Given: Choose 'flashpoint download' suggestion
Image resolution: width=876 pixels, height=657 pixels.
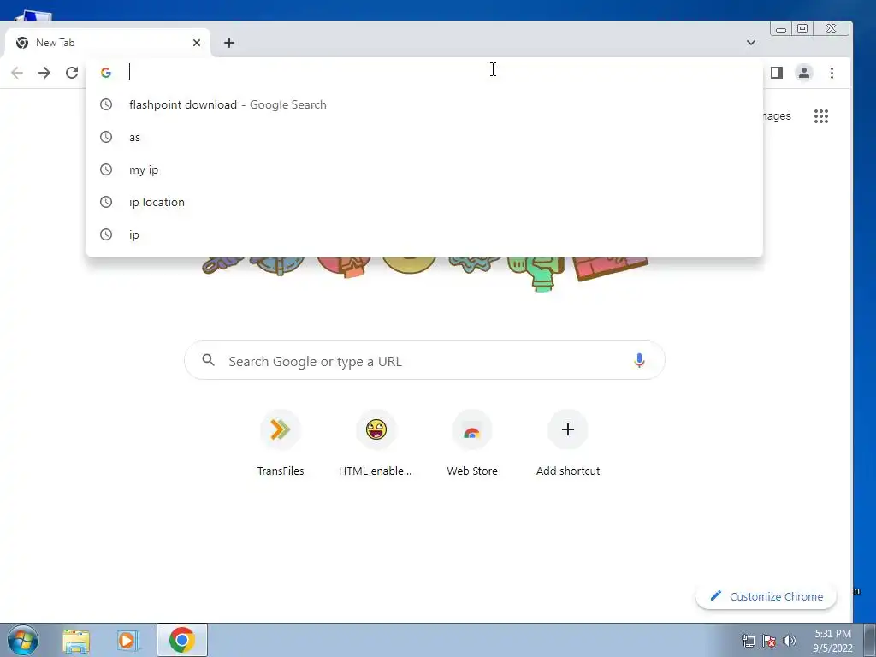Looking at the screenshot, I should pyautogui.click(x=424, y=104).
